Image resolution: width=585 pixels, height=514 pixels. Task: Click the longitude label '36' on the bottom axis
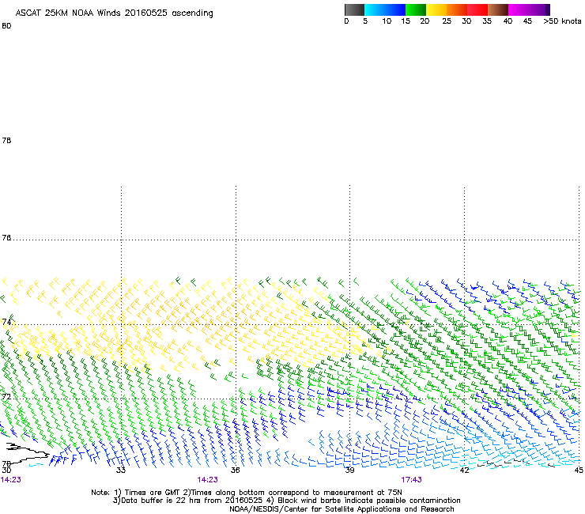coord(235,470)
